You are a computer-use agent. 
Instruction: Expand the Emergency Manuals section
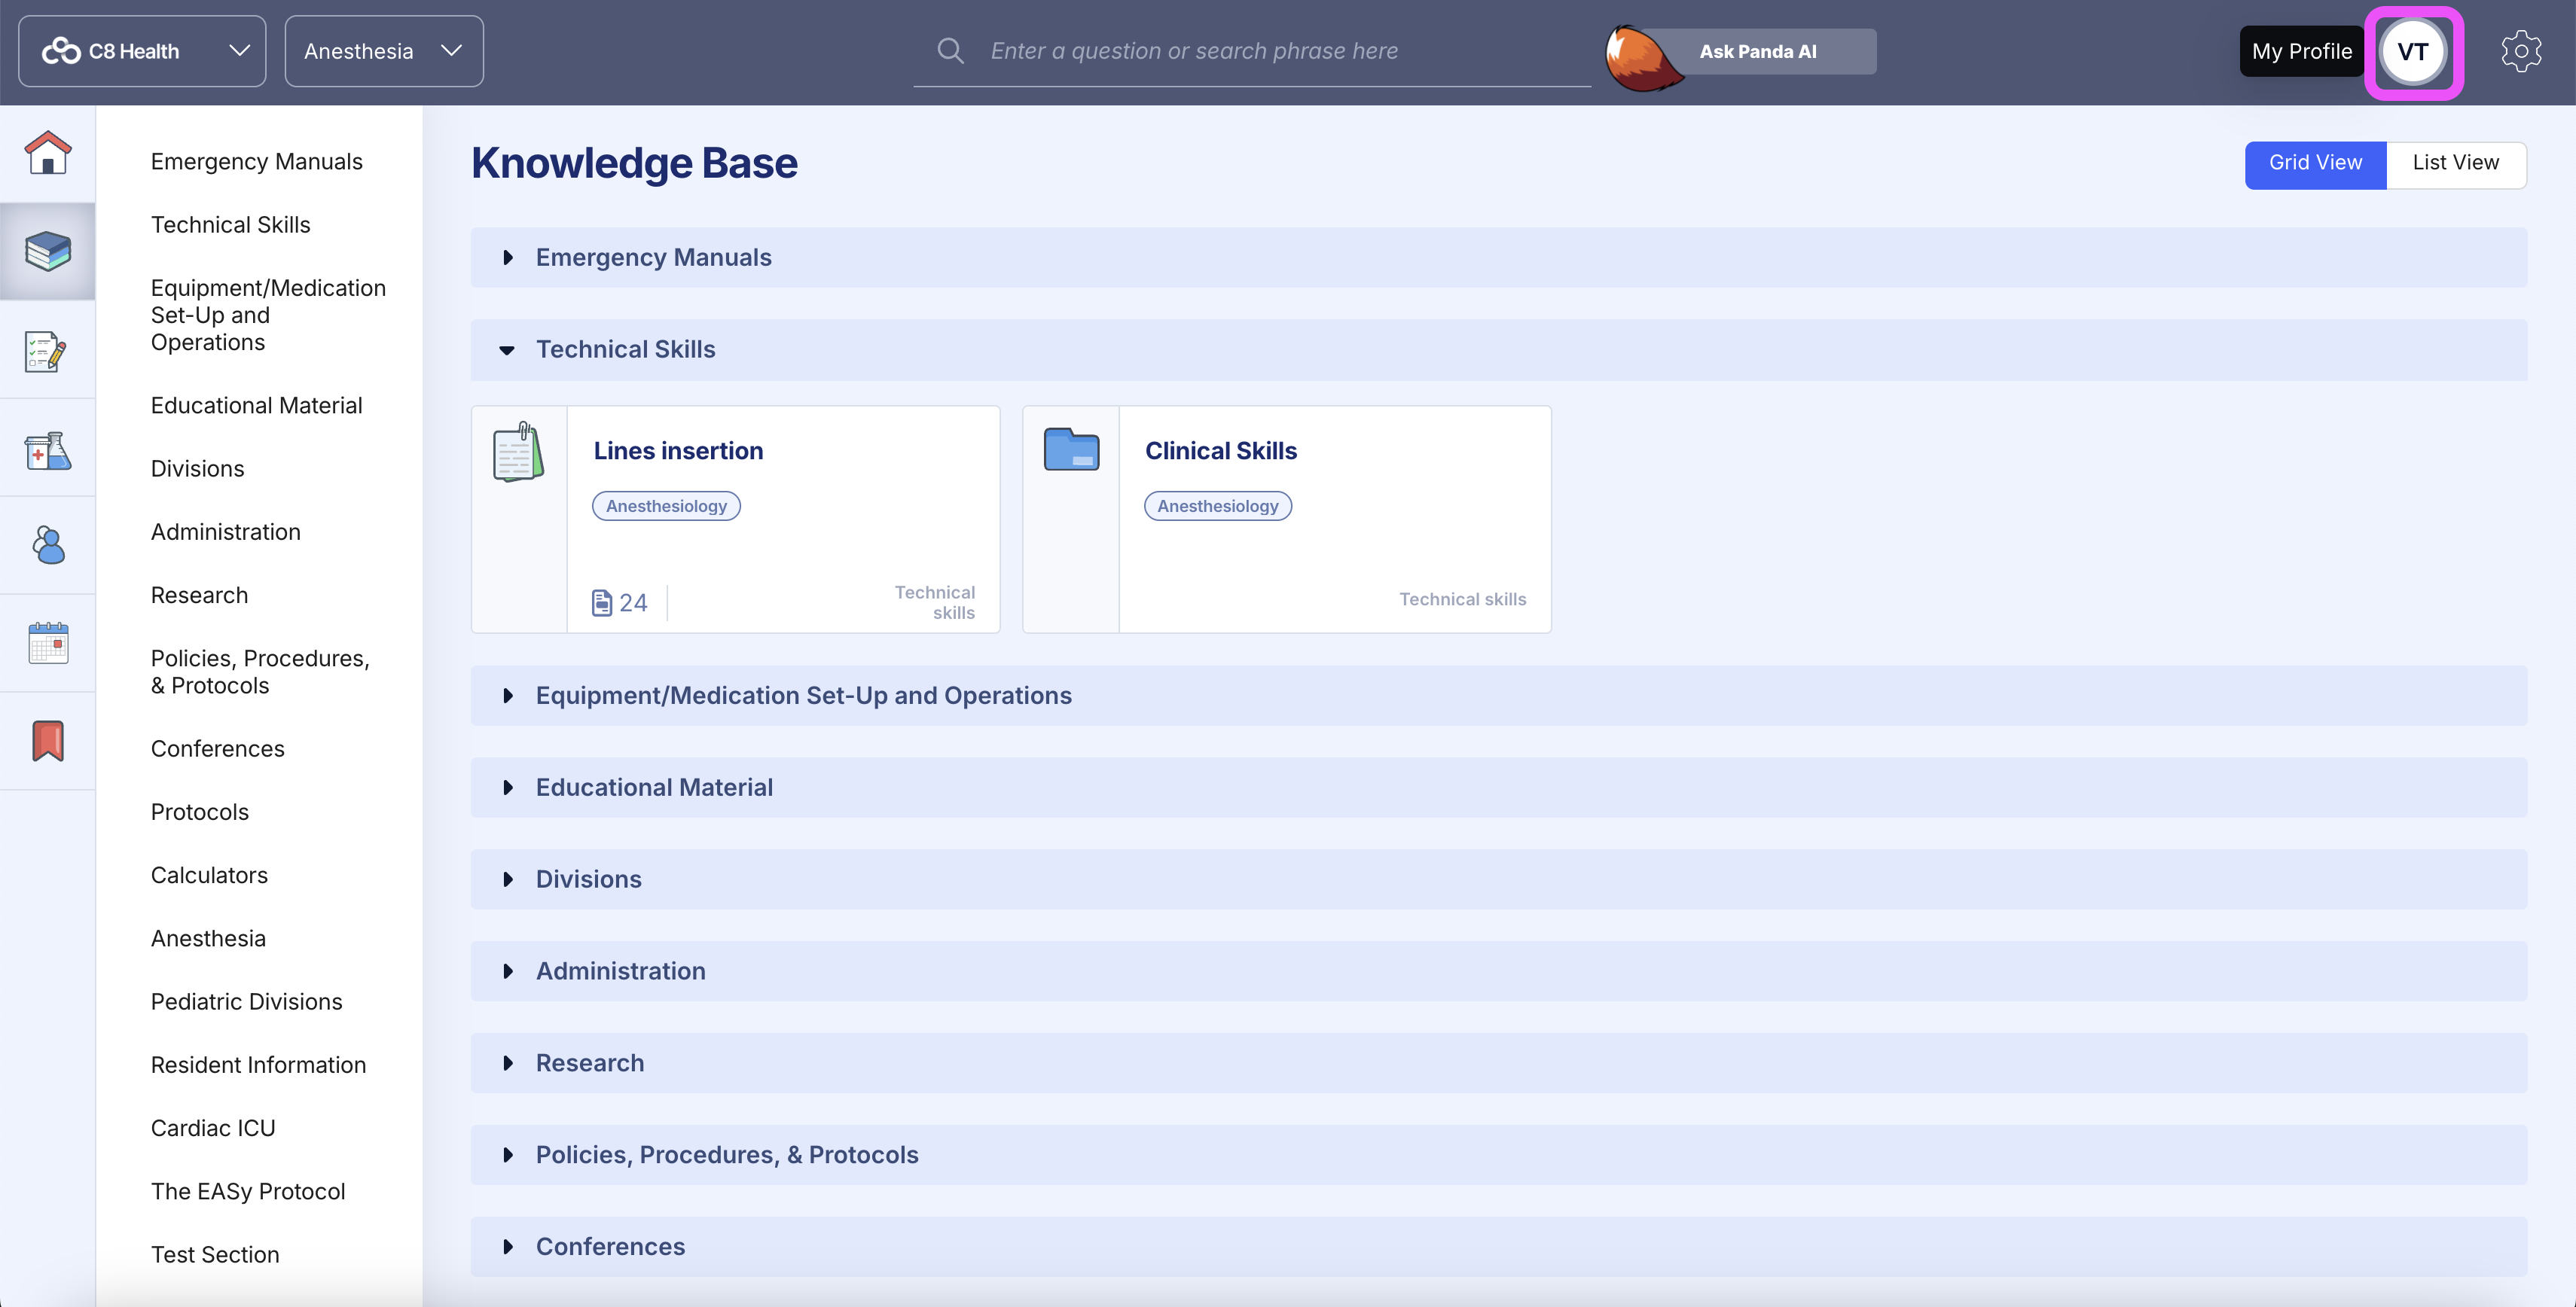[1498, 257]
